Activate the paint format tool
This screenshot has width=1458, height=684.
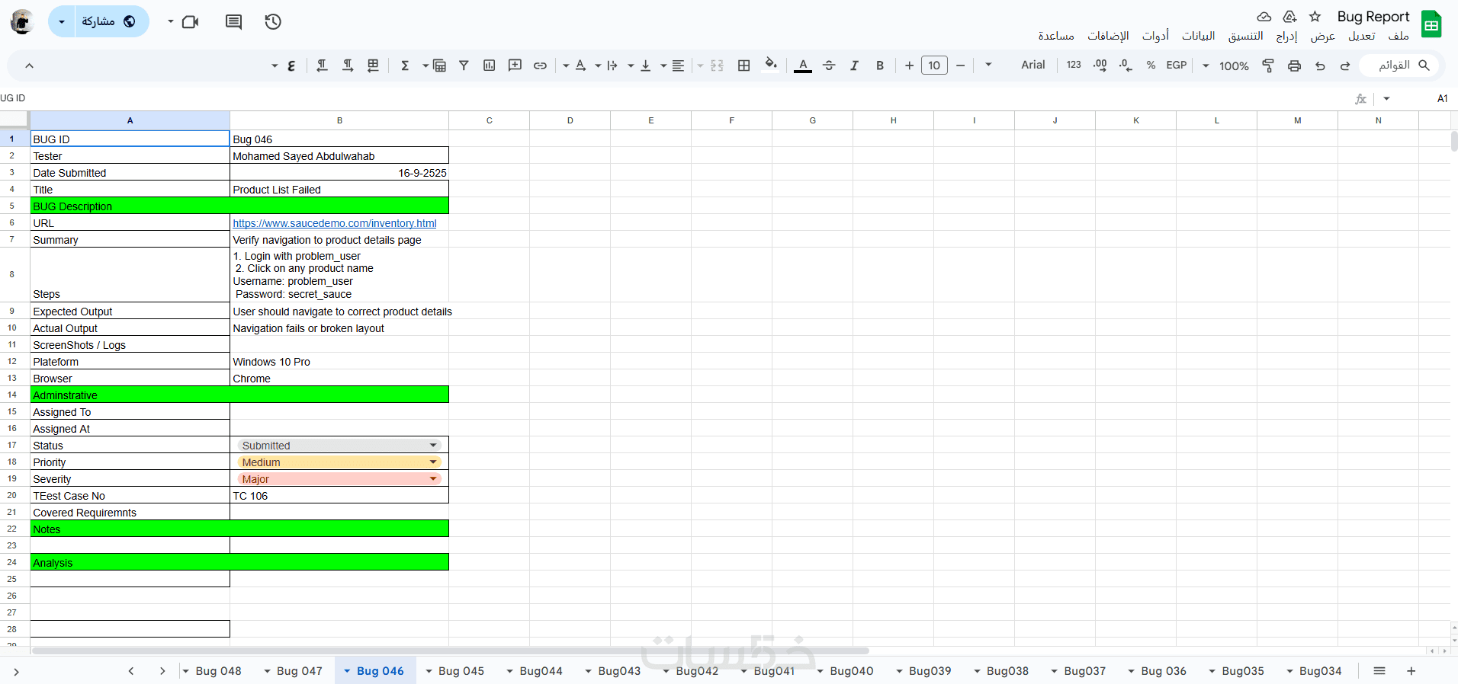(1268, 66)
